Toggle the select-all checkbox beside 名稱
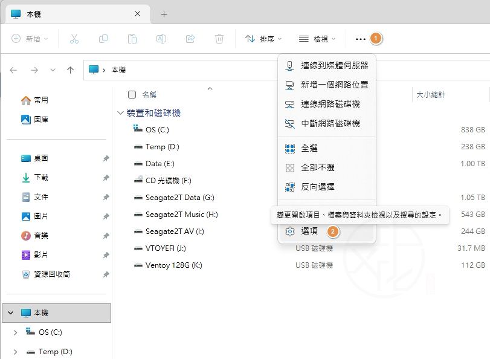 click(x=132, y=94)
